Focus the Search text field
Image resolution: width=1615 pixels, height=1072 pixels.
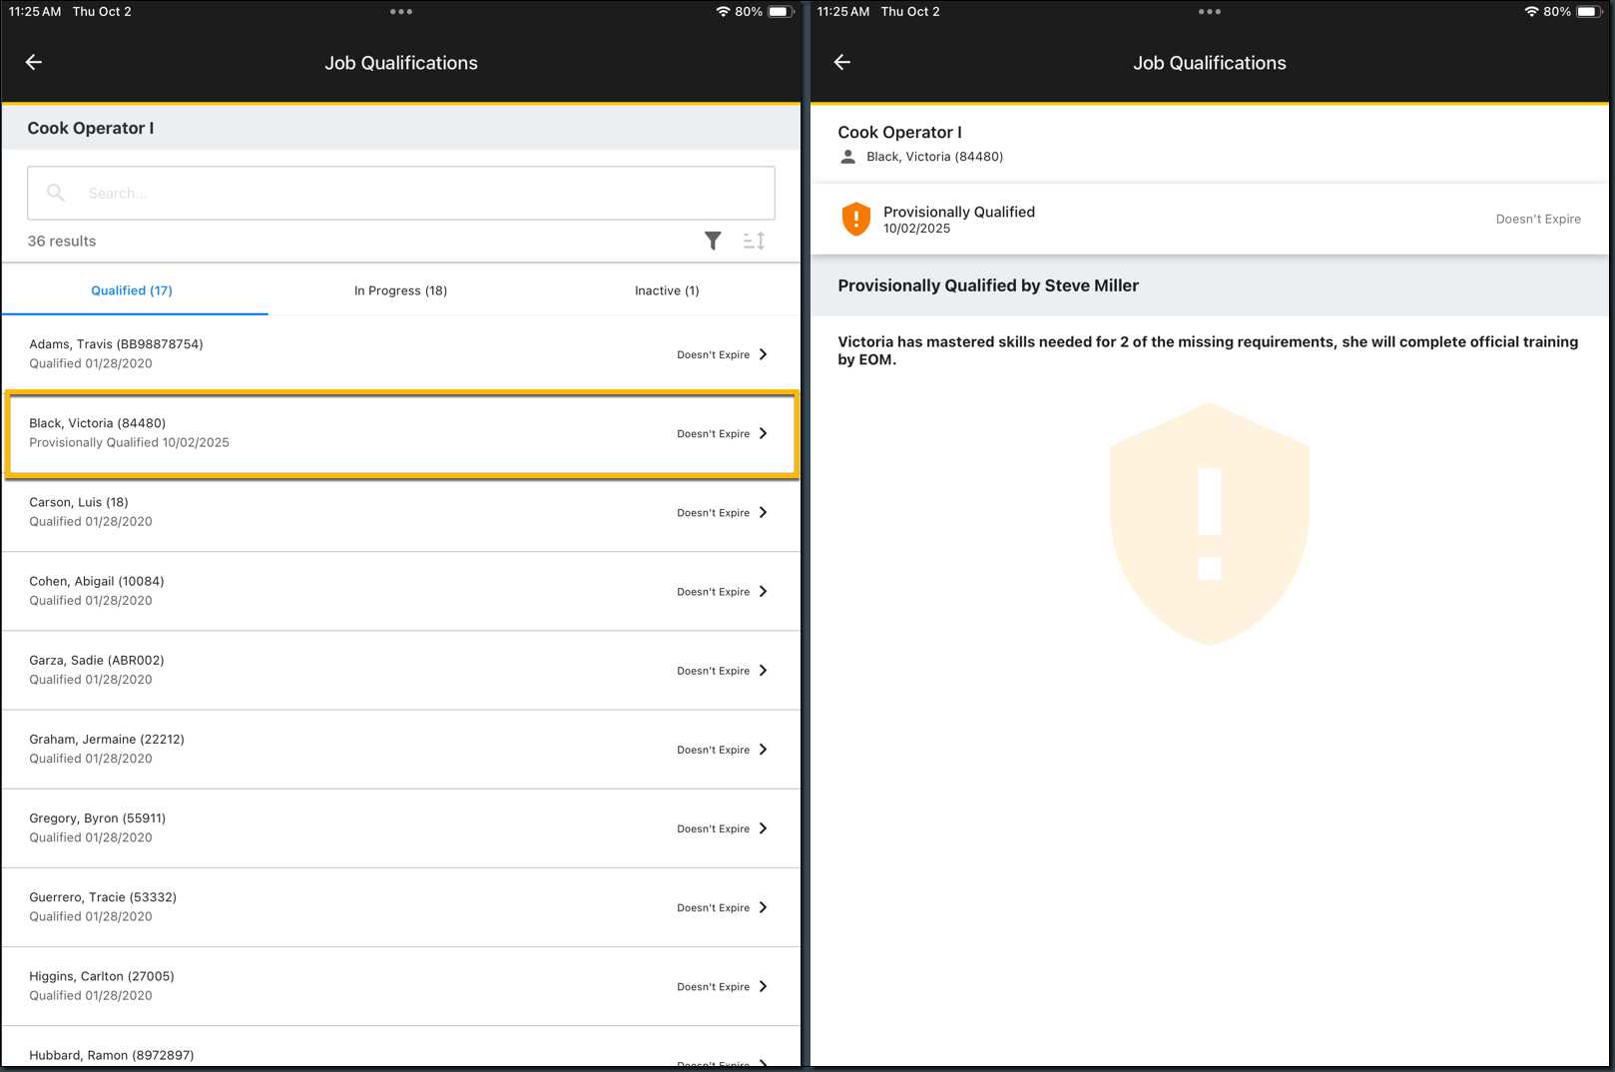coord(419,193)
